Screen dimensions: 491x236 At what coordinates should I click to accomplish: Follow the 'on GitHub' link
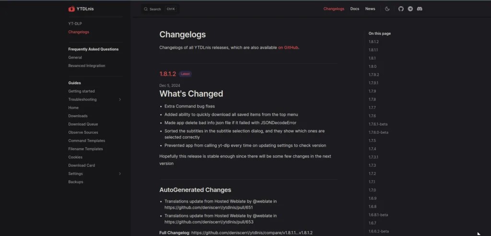coord(288,48)
